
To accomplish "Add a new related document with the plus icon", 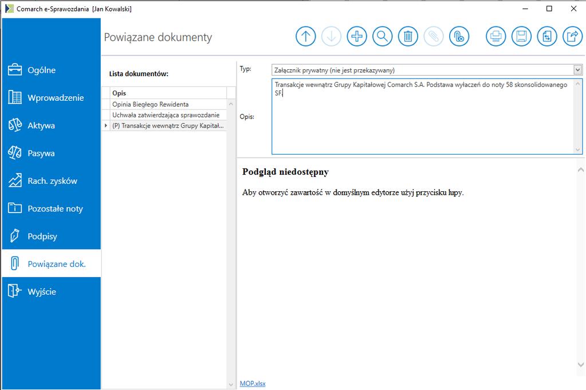I will [357, 36].
